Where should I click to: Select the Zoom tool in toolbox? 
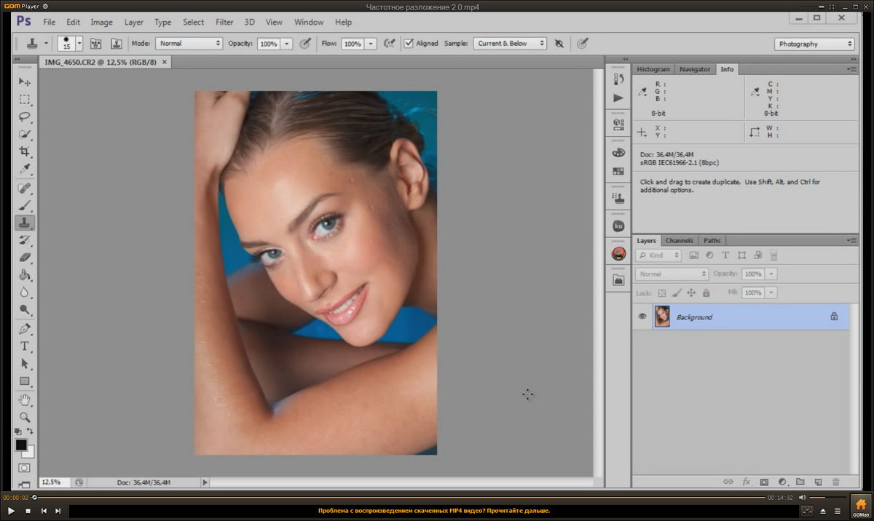pos(25,417)
